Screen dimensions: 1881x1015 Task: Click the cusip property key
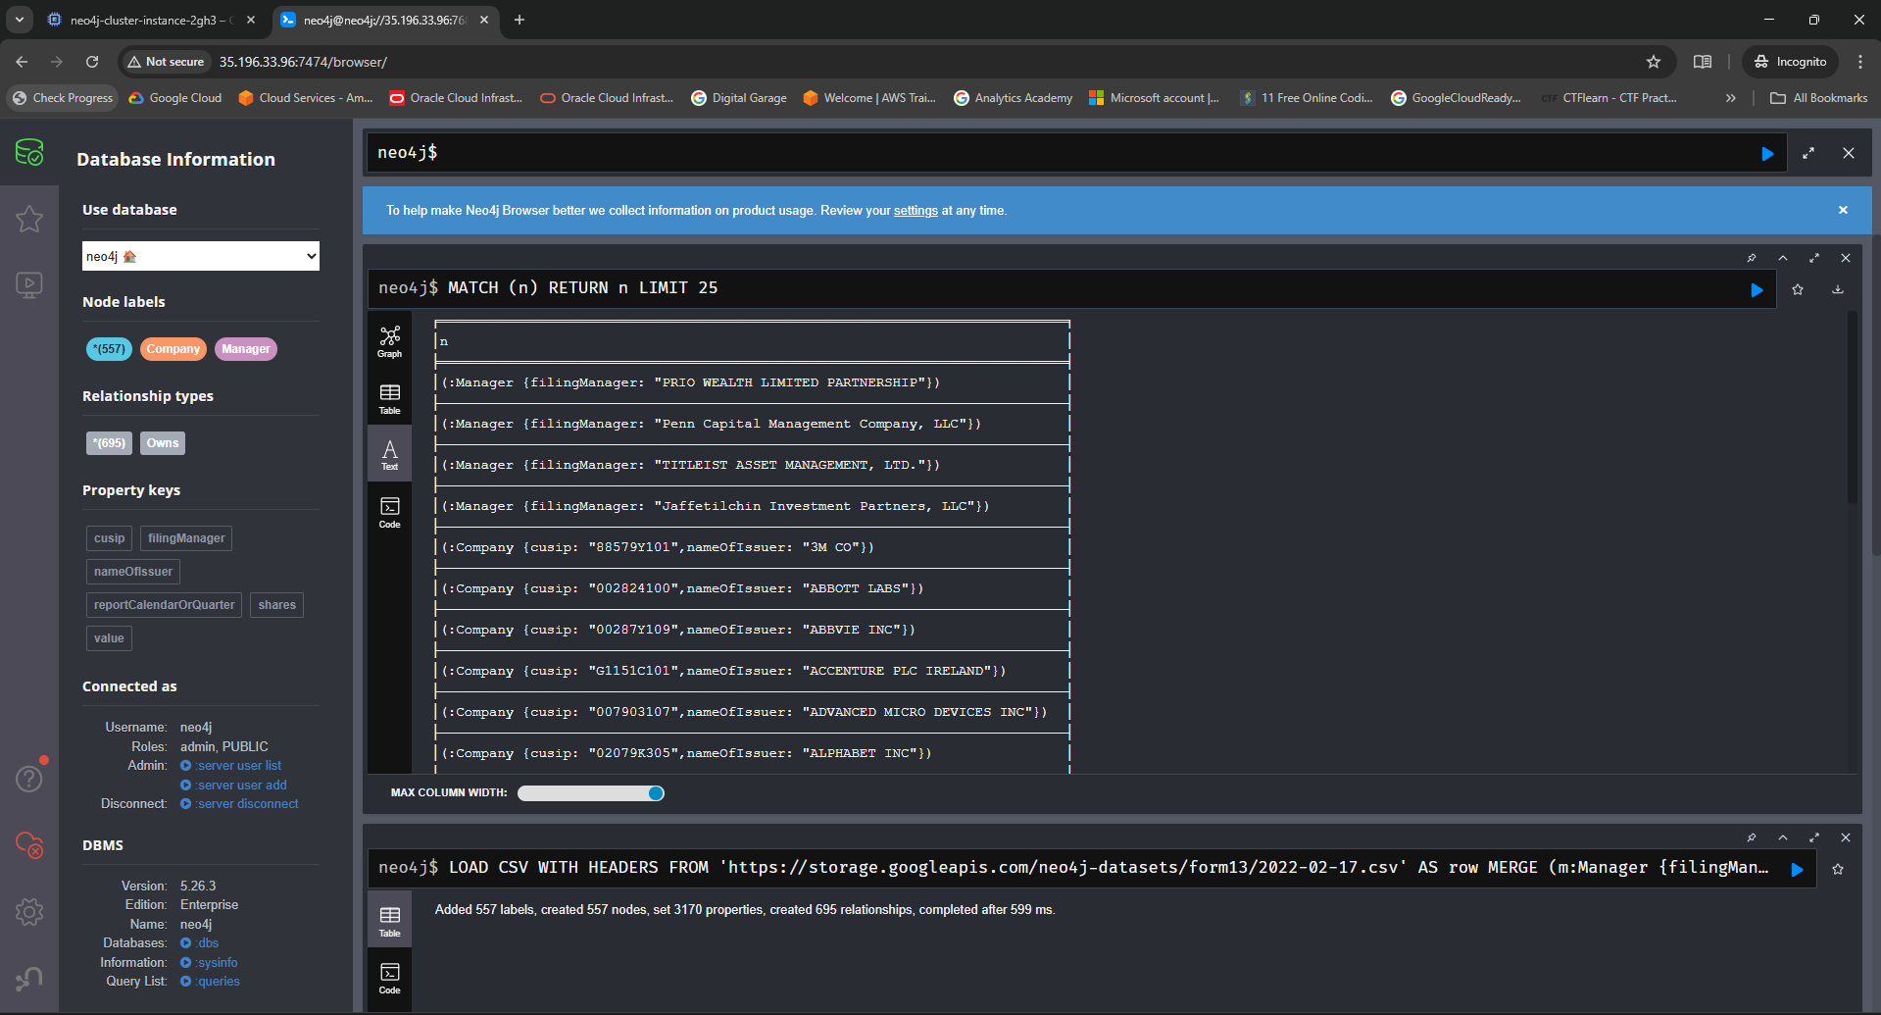[x=110, y=538]
